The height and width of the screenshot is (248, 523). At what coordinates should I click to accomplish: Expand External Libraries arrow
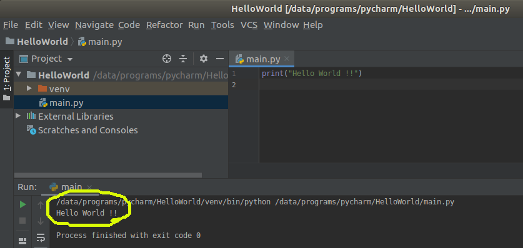click(18, 116)
